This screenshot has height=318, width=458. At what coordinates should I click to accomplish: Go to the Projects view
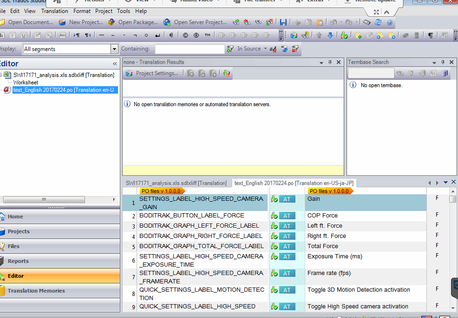point(60,231)
